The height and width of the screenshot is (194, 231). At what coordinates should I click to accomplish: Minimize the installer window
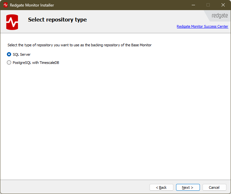tap(193, 5)
